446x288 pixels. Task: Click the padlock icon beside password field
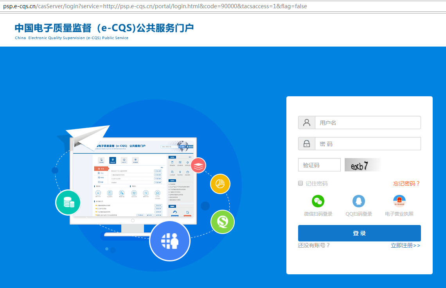[x=307, y=144]
